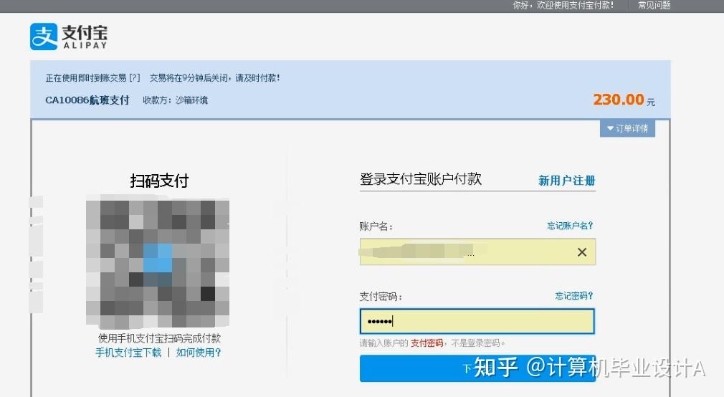This screenshot has width=724, height=397.
Task: Select the 扫码支付 heading
Action: 159,181
